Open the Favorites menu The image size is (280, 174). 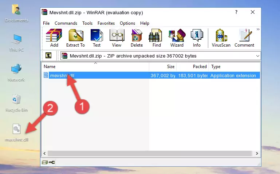[106, 23]
